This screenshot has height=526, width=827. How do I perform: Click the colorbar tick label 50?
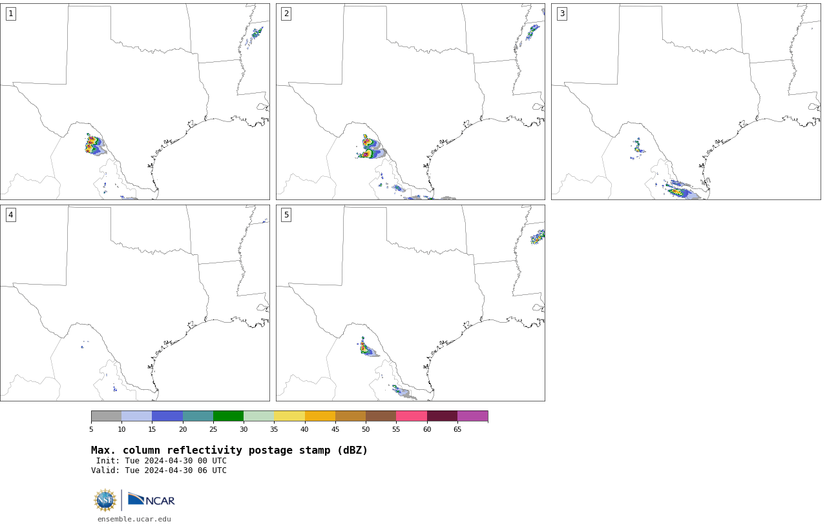[366, 429]
